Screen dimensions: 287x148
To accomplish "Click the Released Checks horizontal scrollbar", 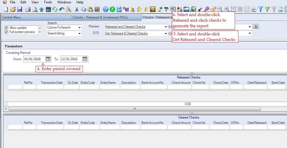I will coord(135,109).
